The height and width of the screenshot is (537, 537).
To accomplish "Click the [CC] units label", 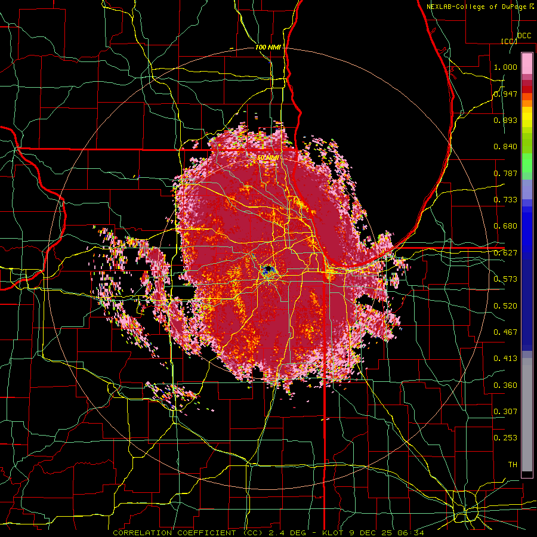I will (509, 41).
